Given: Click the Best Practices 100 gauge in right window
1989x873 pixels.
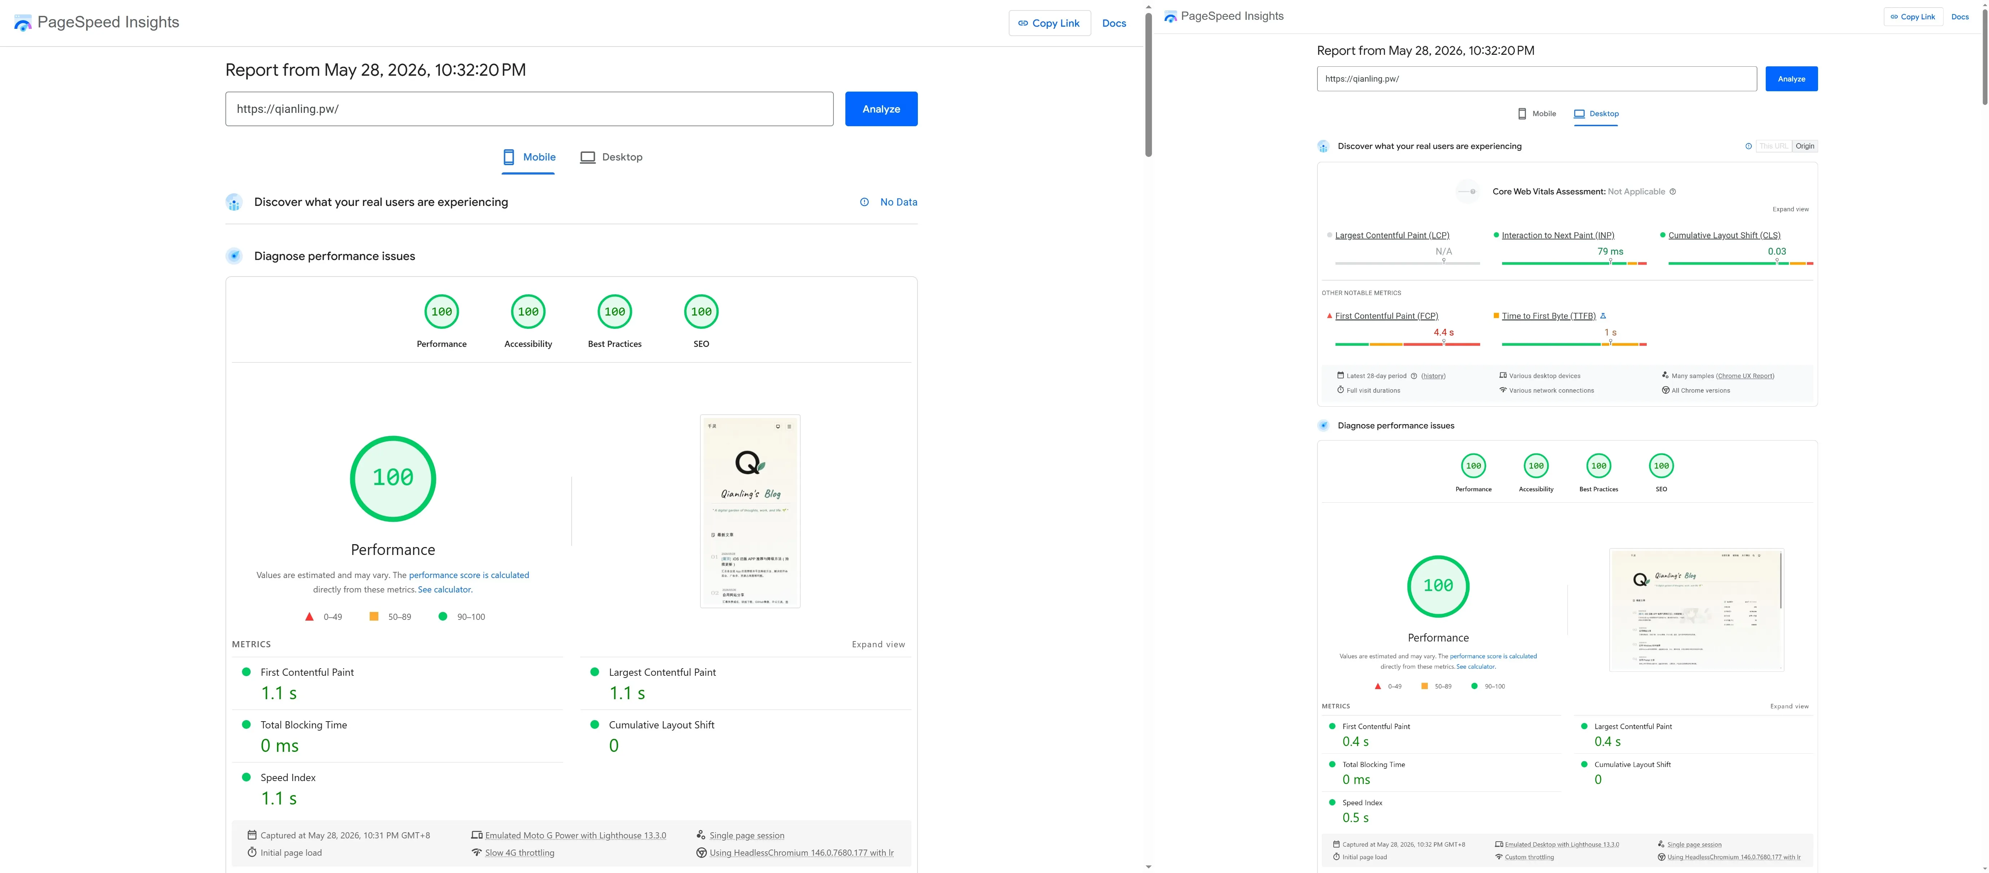Looking at the screenshot, I should click(1598, 466).
